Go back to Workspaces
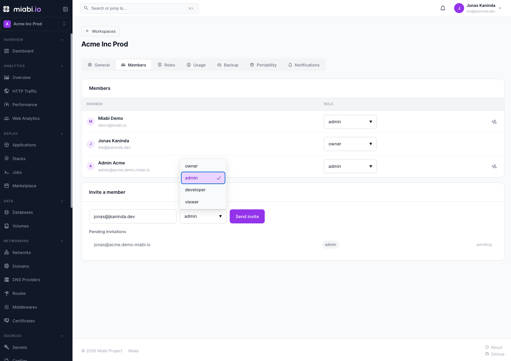The height and width of the screenshot is (361, 511). click(100, 31)
